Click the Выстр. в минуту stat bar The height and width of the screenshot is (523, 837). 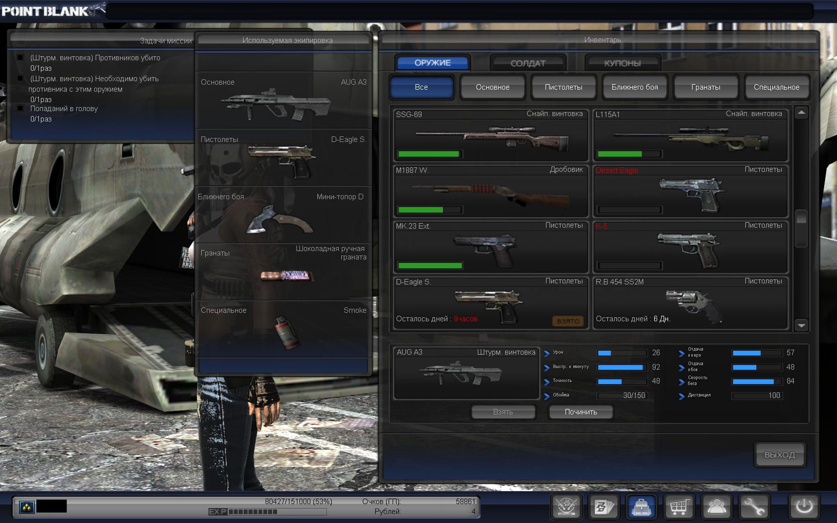coord(622,367)
